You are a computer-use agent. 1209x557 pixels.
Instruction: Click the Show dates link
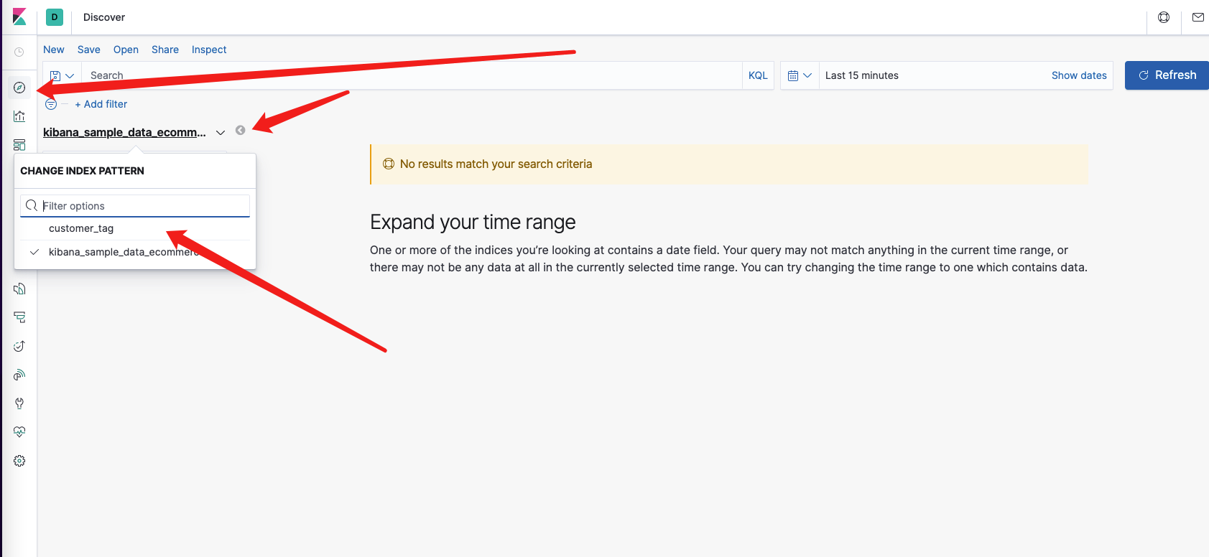[1079, 75]
